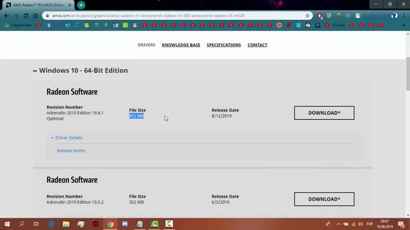Click the red ad-blocker extension icon

point(319,15)
